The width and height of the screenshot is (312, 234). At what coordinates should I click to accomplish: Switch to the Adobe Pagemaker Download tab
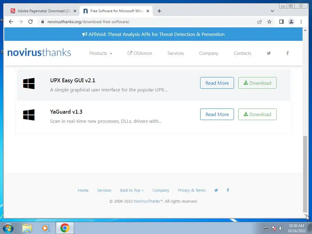43,11
